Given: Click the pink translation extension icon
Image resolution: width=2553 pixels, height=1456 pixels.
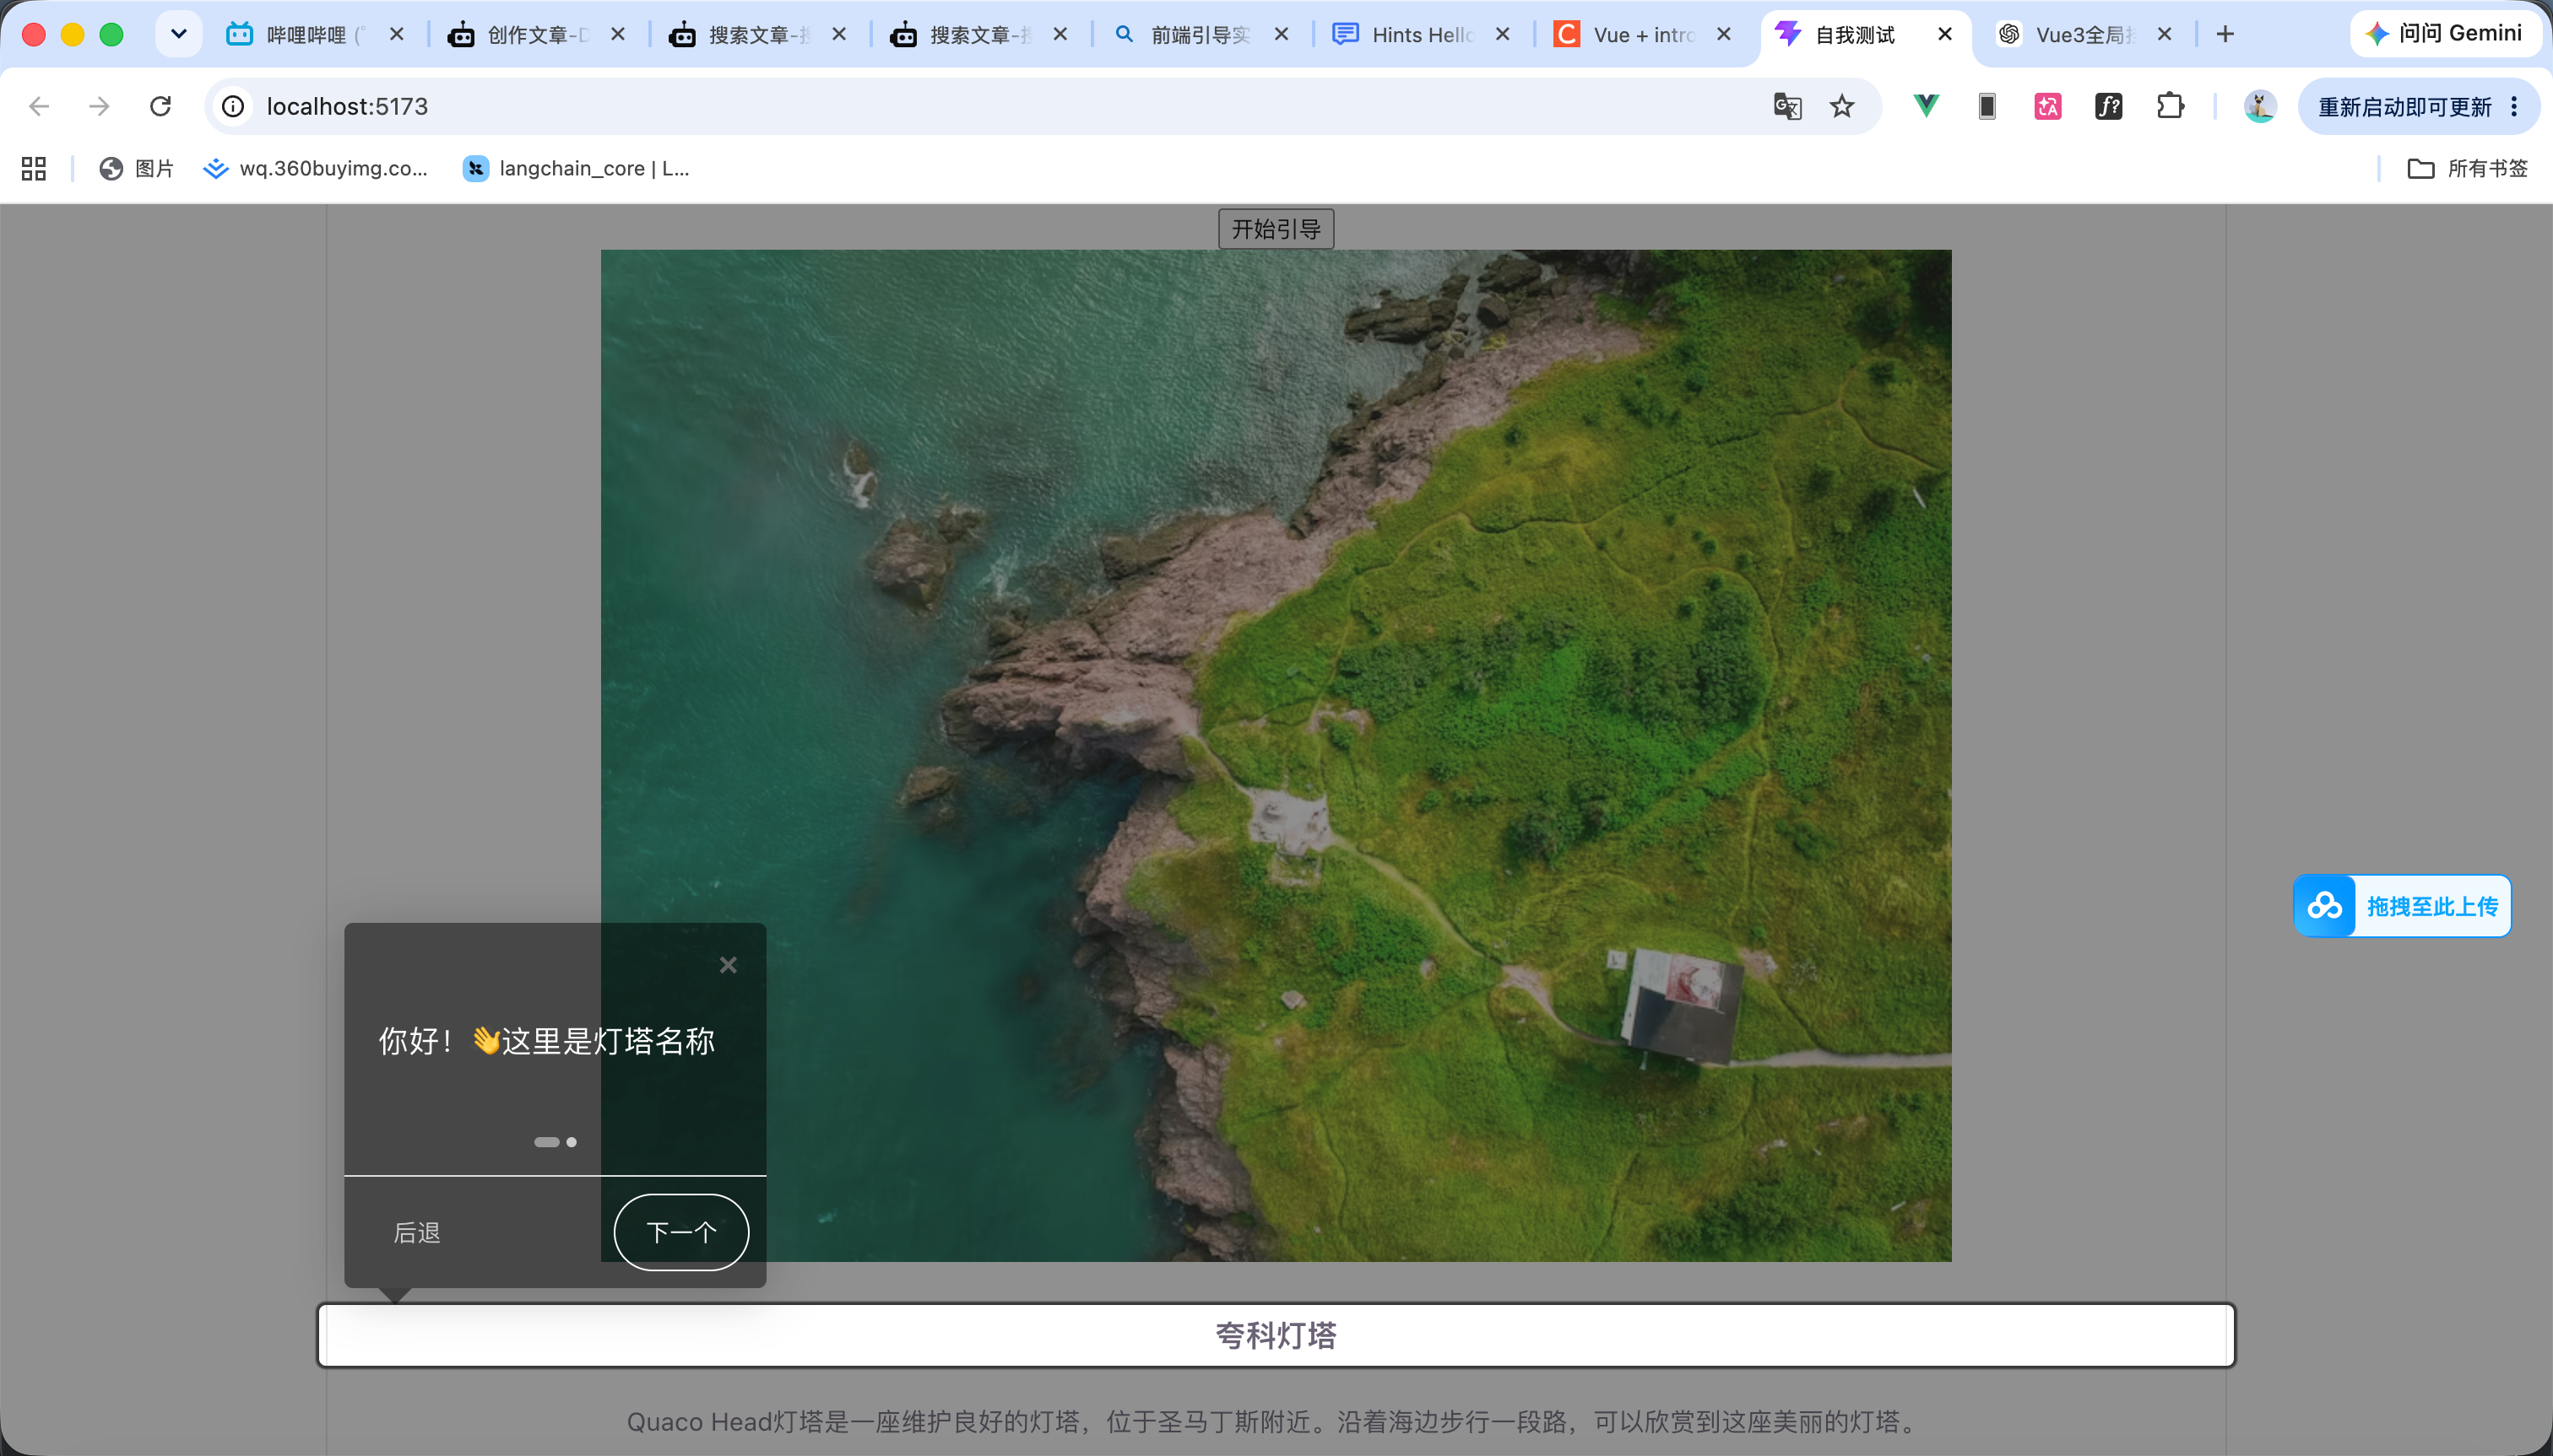Looking at the screenshot, I should pyautogui.click(x=2047, y=106).
